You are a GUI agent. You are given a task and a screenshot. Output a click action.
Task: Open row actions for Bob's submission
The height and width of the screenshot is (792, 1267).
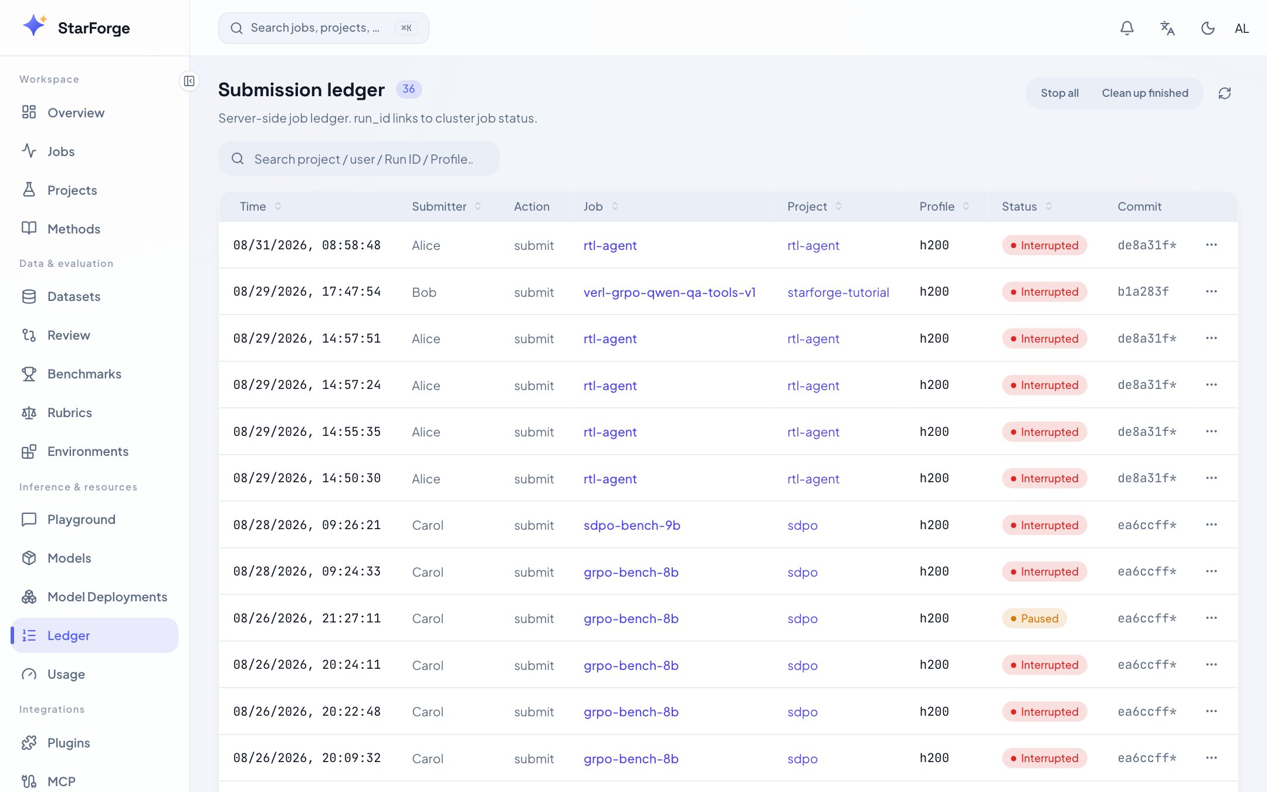pyautogui.click(x=1211, y=292)
